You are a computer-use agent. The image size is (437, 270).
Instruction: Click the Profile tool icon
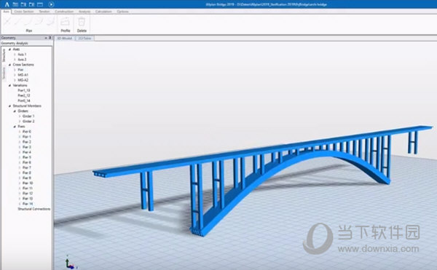point(66,21)
